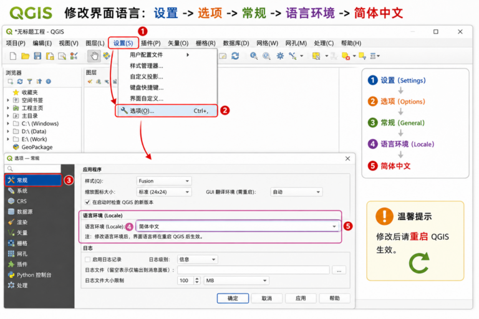Expand the 工程主页 tree node
Screen dimensions: 479x319
pyautogui.click(x=8, y=108)
